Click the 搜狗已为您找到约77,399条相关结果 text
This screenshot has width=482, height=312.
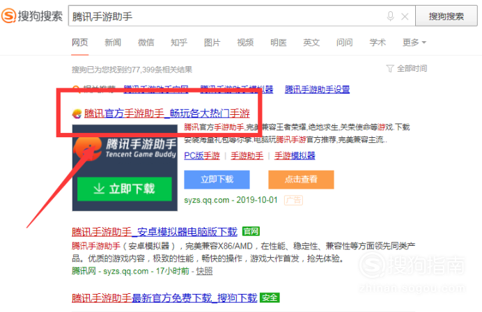132,70
